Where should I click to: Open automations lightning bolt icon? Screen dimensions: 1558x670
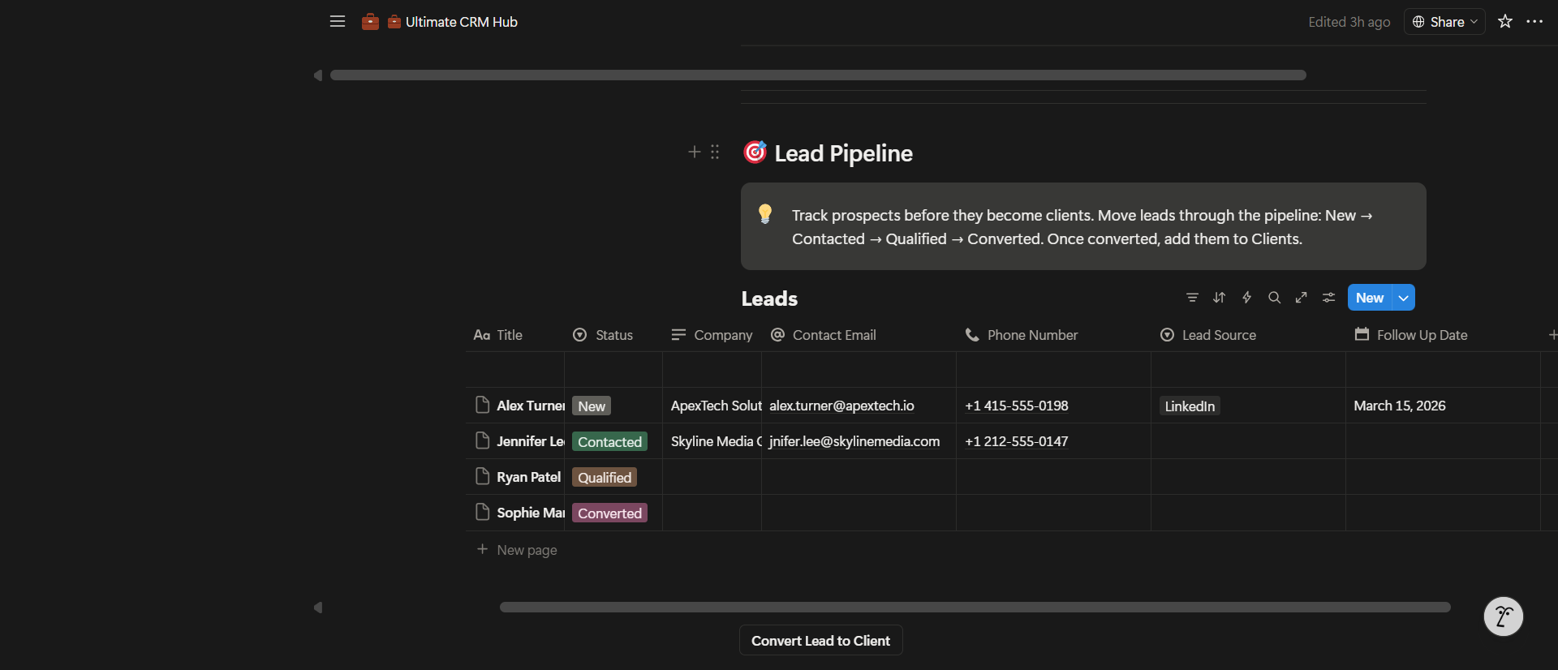[x=1246, y=298]
